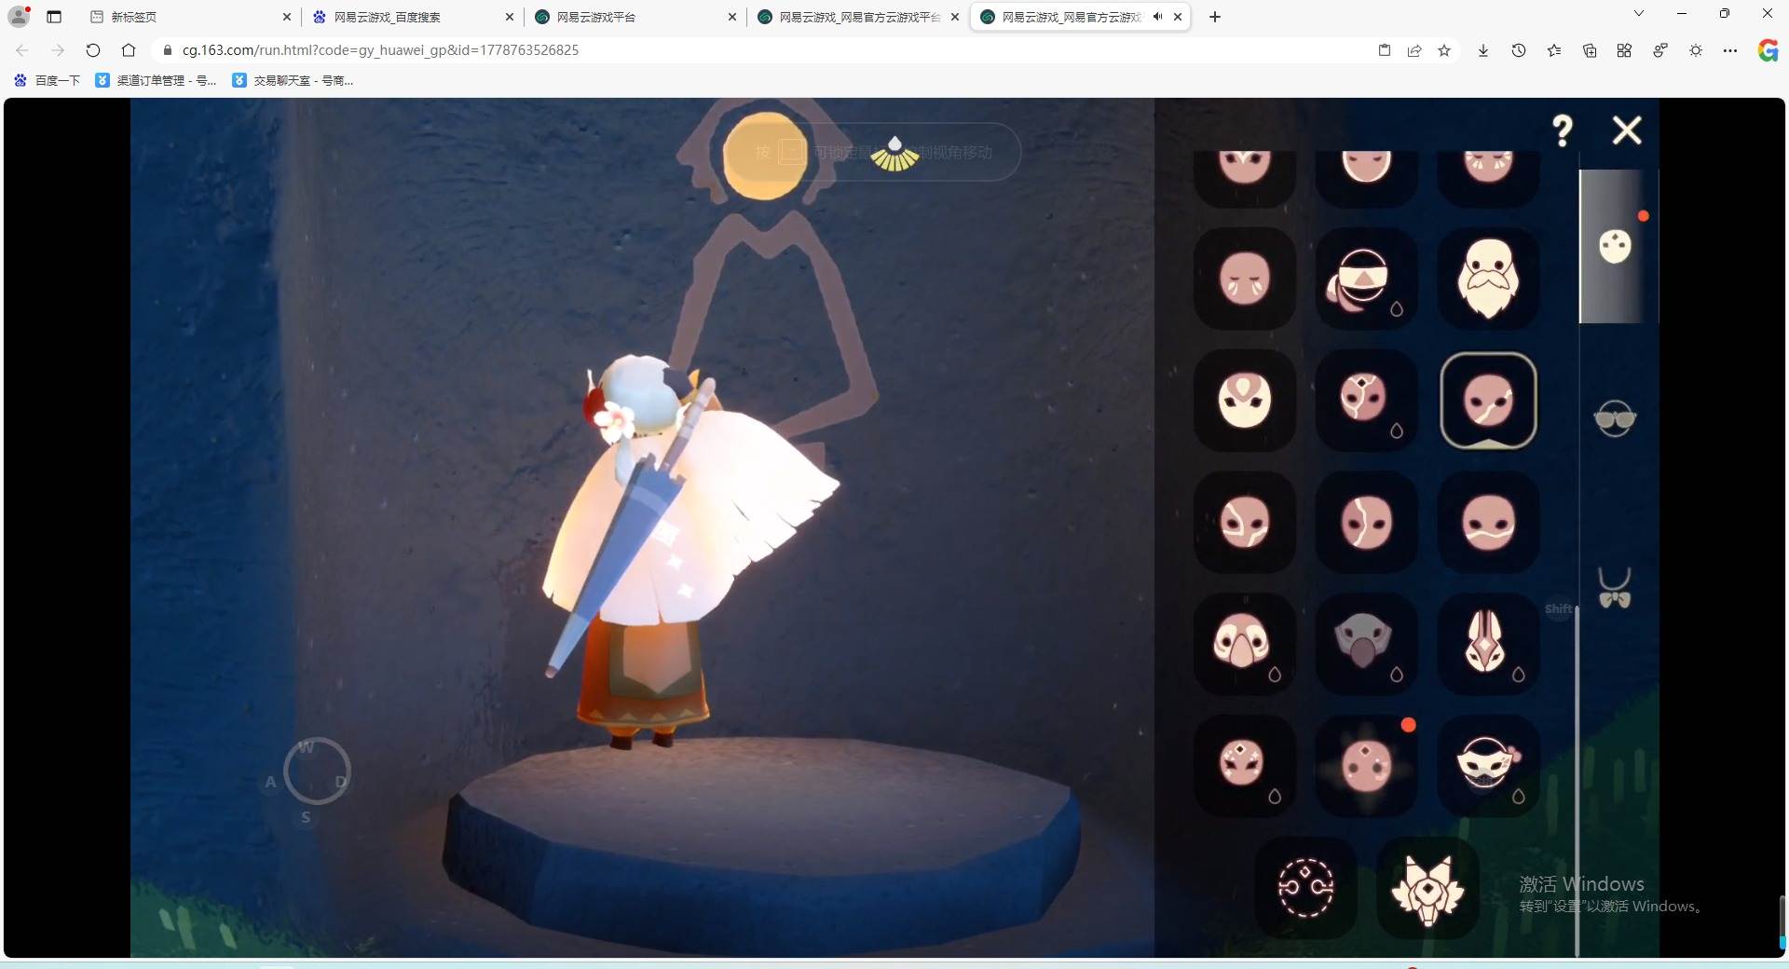Share the current page

tap(1414, 50)
